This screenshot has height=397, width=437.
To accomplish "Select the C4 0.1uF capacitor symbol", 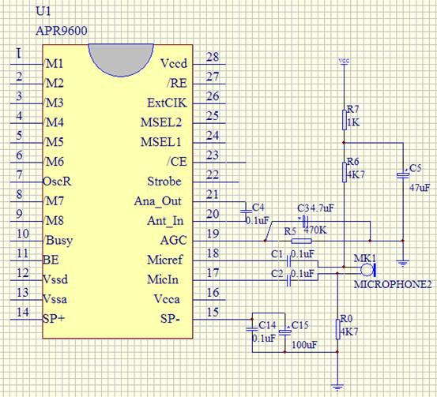I will (x=246, y=212).
